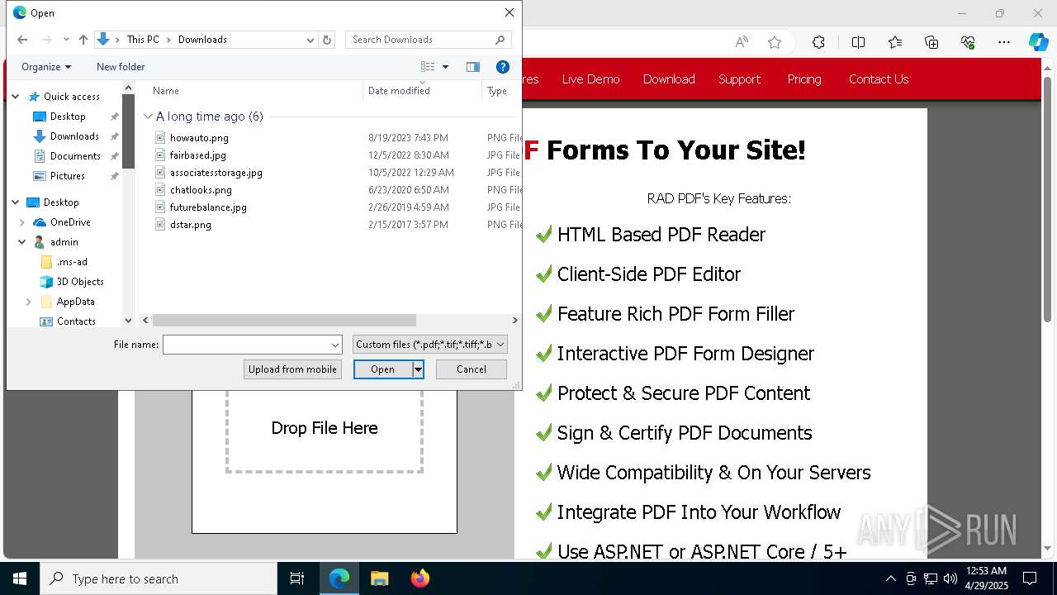
Task: Click the Edge Read Aloud icon
Action: click(742, 42)
